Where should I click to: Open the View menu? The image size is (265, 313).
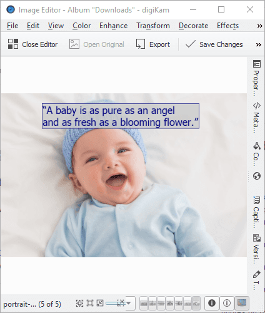coord(56,26)
